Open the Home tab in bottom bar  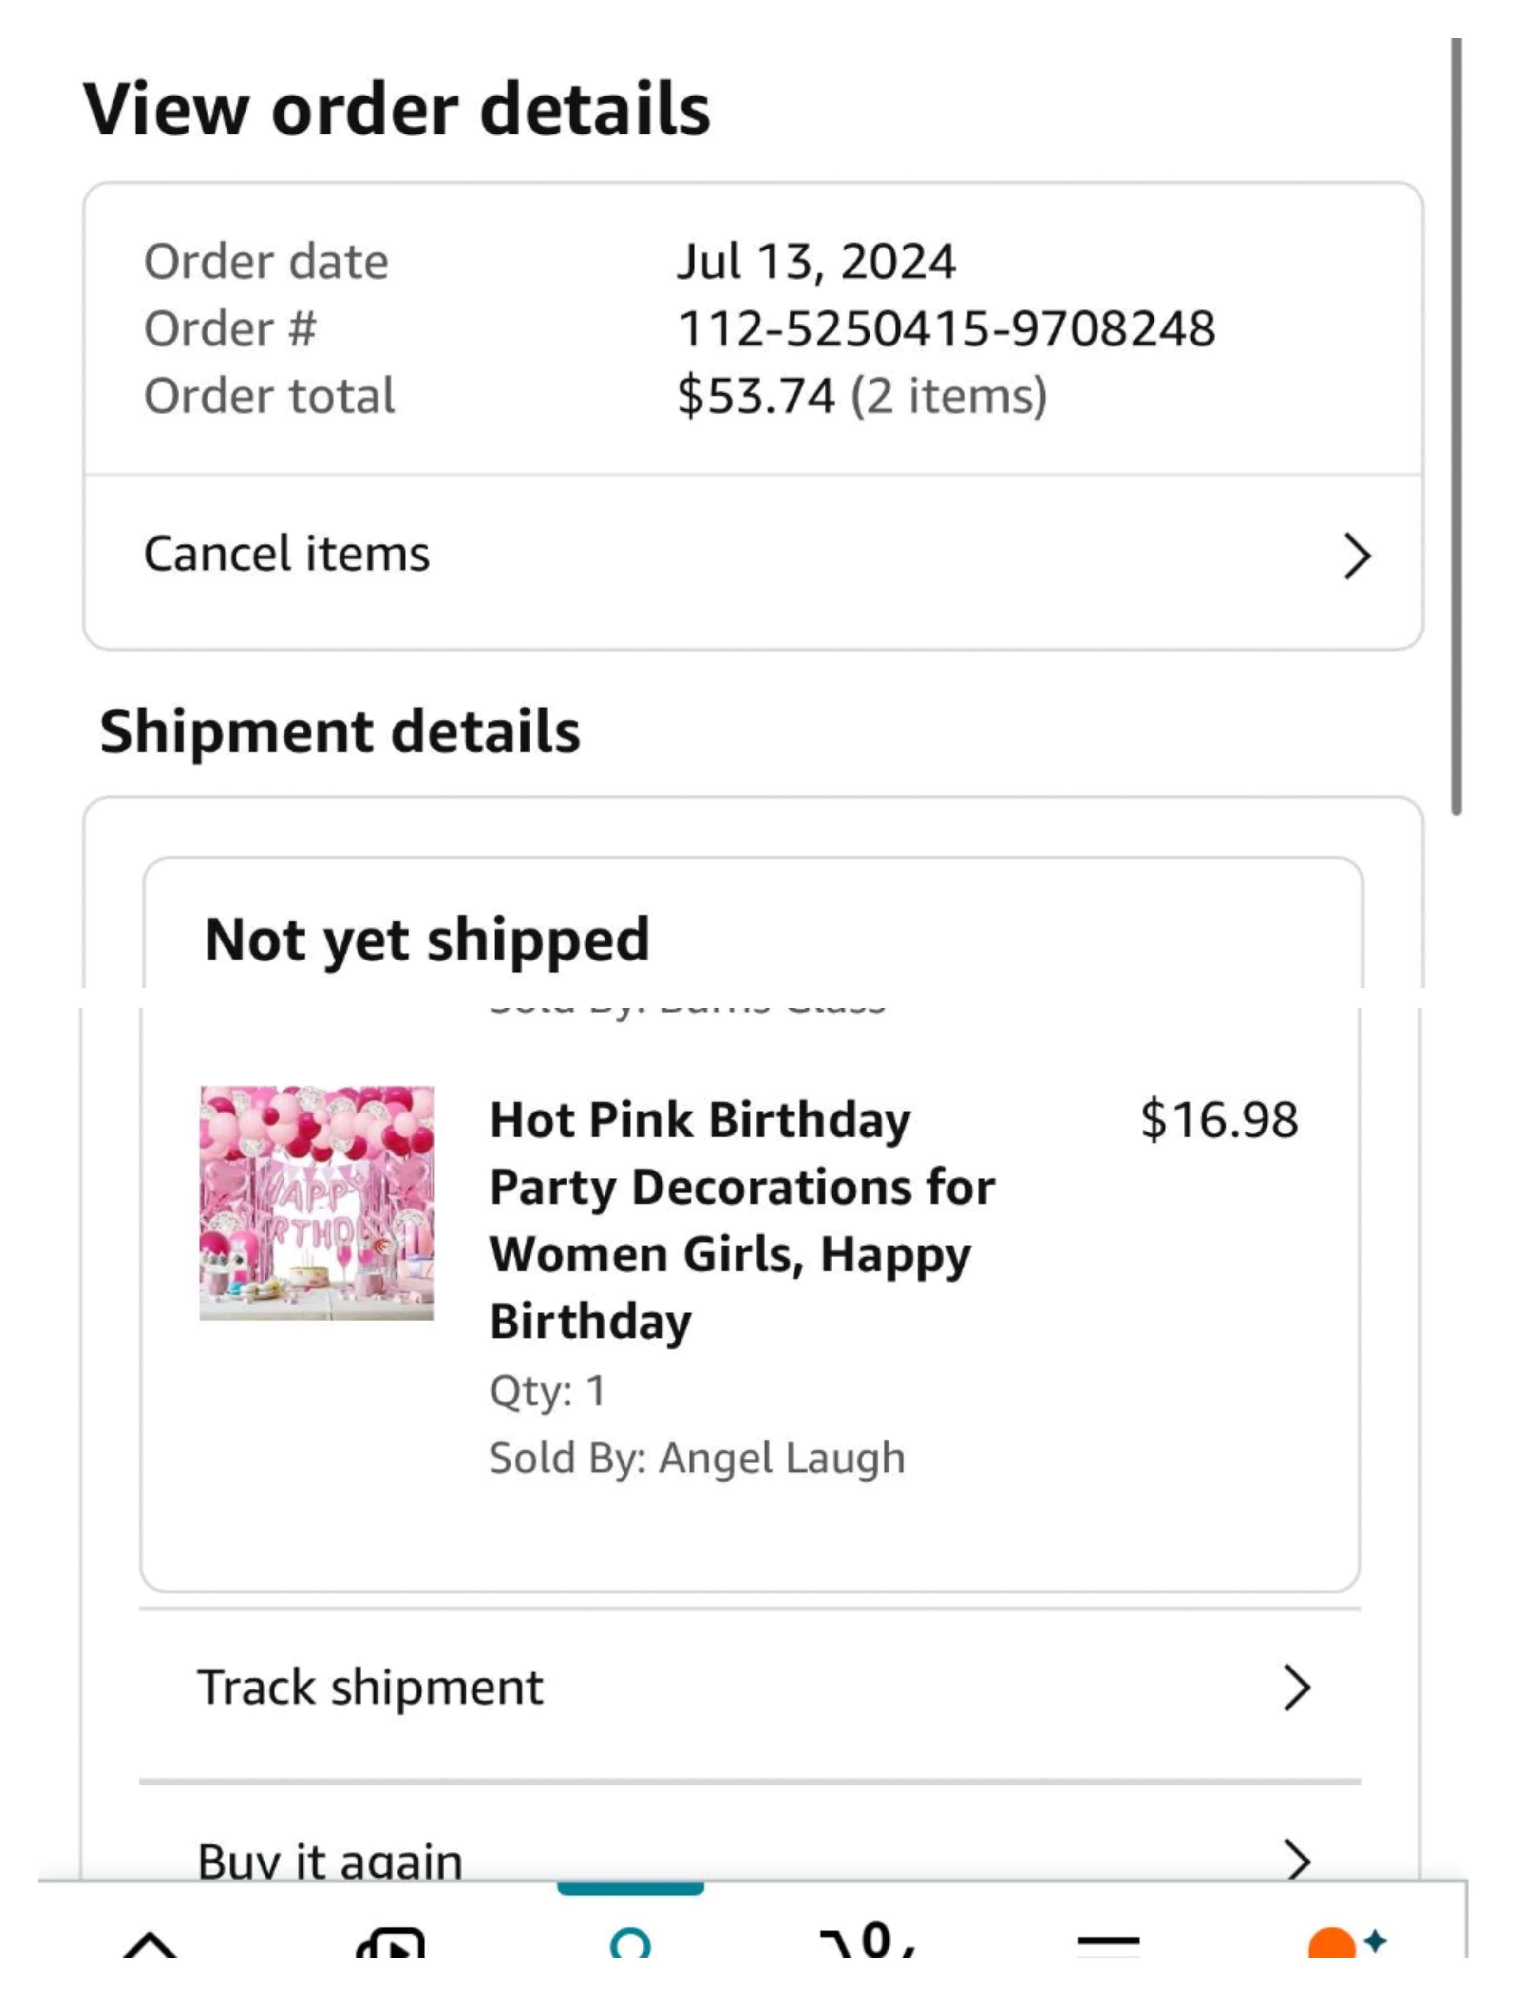coord(150,1942)
